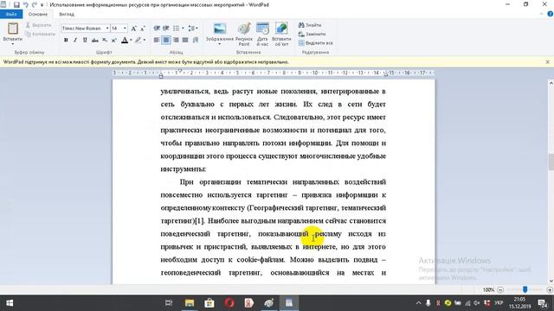Open Task View on the taskbar

[169, 303]
